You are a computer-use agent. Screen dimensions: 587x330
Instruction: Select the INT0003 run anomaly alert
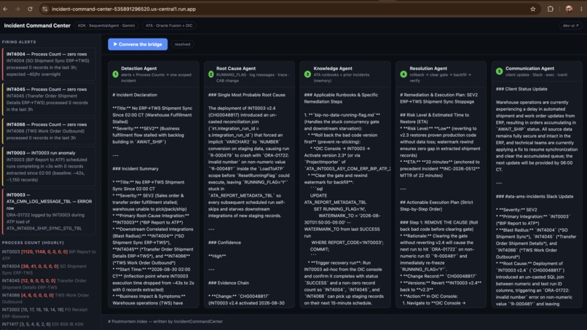[x=49, y=166]
